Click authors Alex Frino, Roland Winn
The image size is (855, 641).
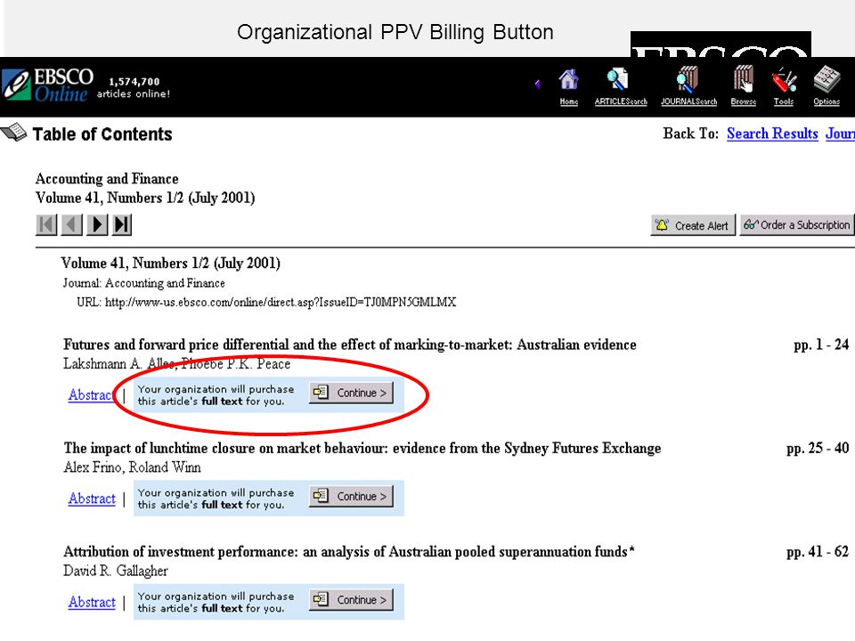(x=132, y=467)
